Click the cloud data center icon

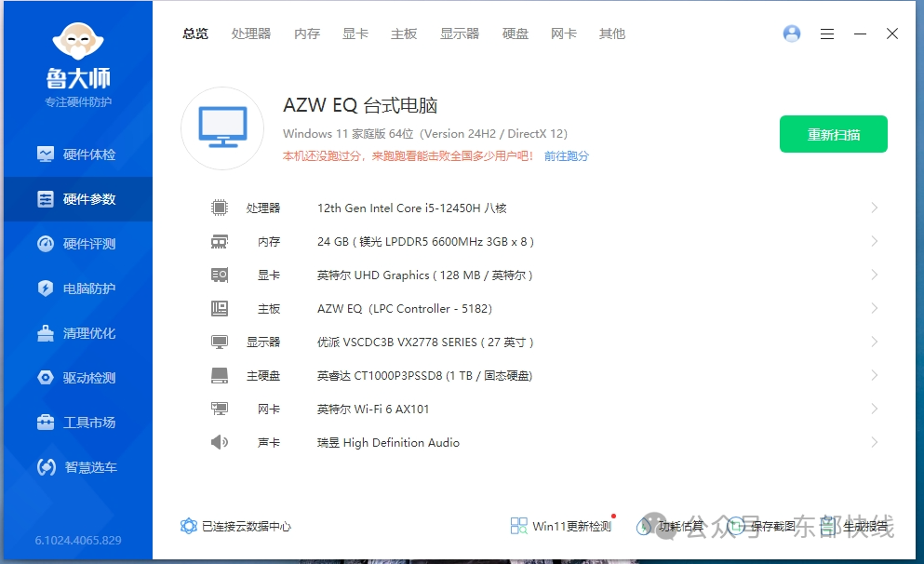click(189, 526)
